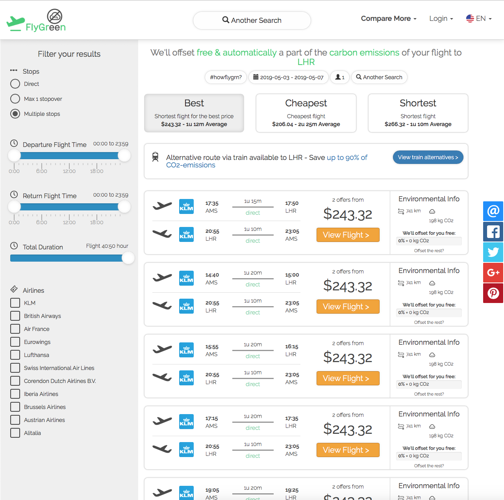Click Return Flight Time slider right handle
Viewport: 504px width, 500px height.
124,207
